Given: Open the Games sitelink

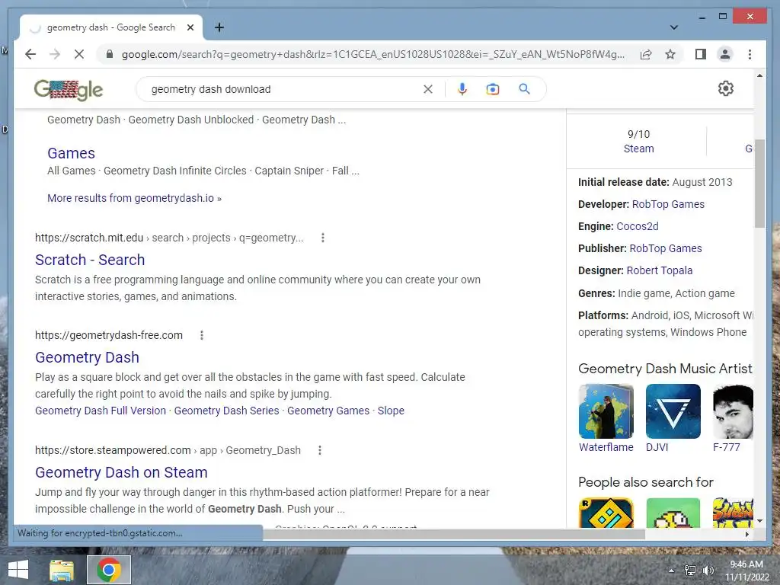Looking at the screenshot, I should 71,153.
